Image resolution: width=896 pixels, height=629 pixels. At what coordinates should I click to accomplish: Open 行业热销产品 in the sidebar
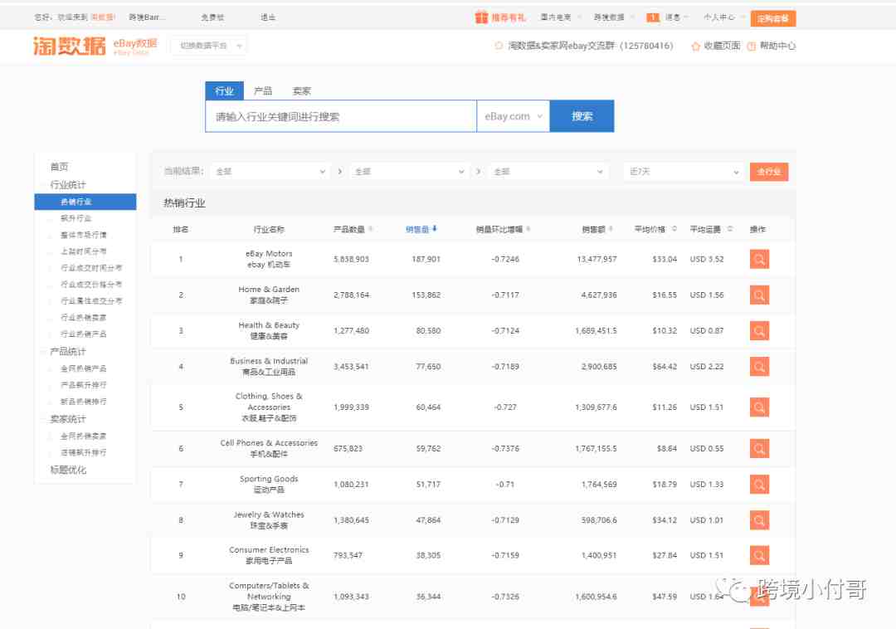[84, 334]
